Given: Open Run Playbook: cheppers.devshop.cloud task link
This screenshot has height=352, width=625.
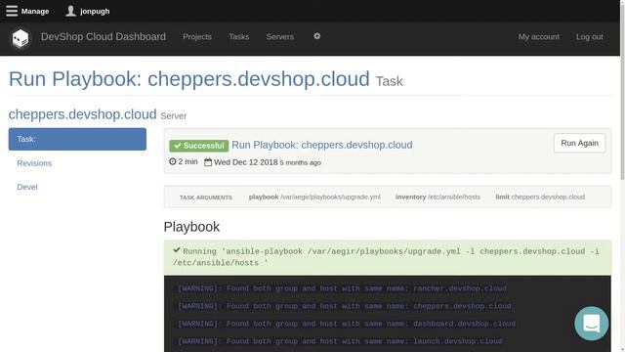Looking at the screenshot, I should click(322, 145).
